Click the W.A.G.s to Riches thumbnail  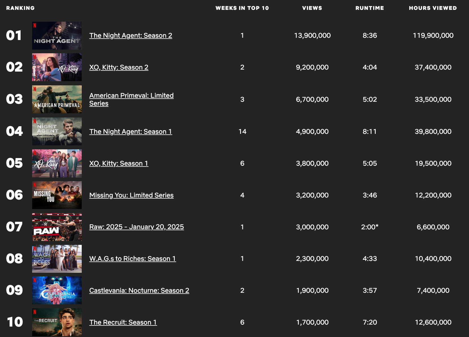click(x=57, y=259)
